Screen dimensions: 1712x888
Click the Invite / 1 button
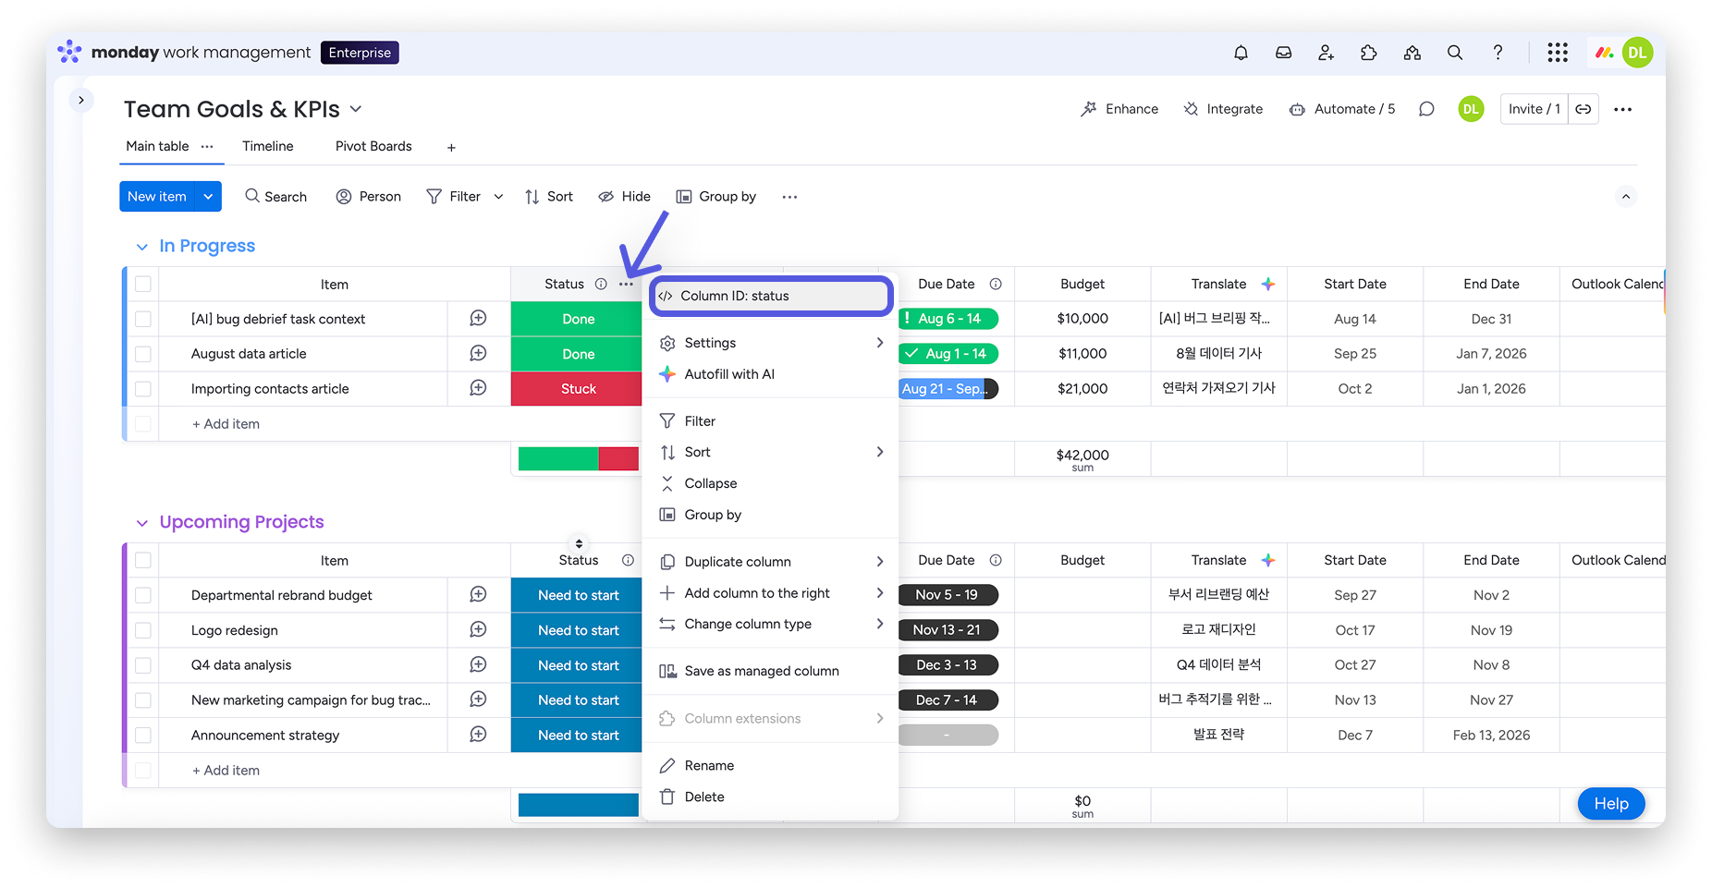pos(1535,109)
